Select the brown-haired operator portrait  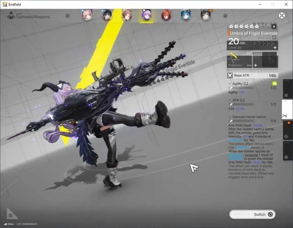(127, 15)
